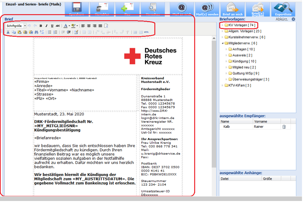Apply text color with the A swatch

tap(66, 26)
